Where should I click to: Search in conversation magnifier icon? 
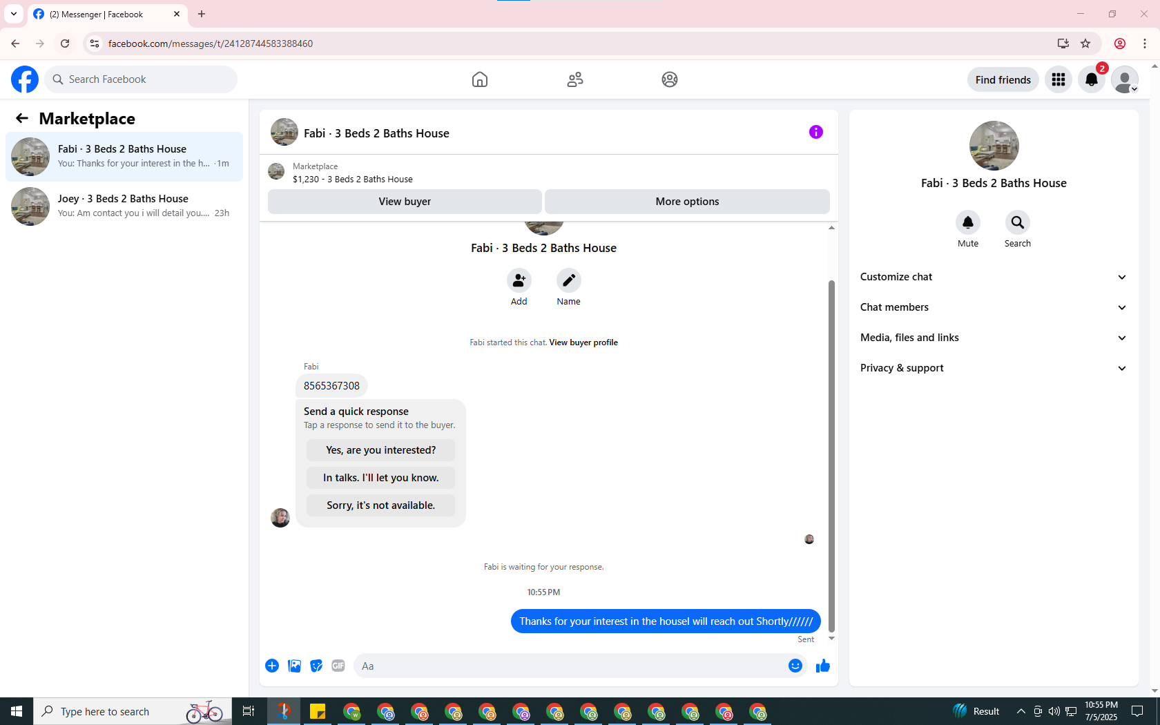1018,222
